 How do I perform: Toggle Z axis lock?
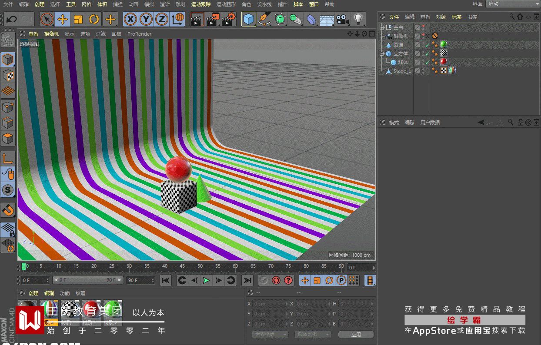(x=162, y=20)
